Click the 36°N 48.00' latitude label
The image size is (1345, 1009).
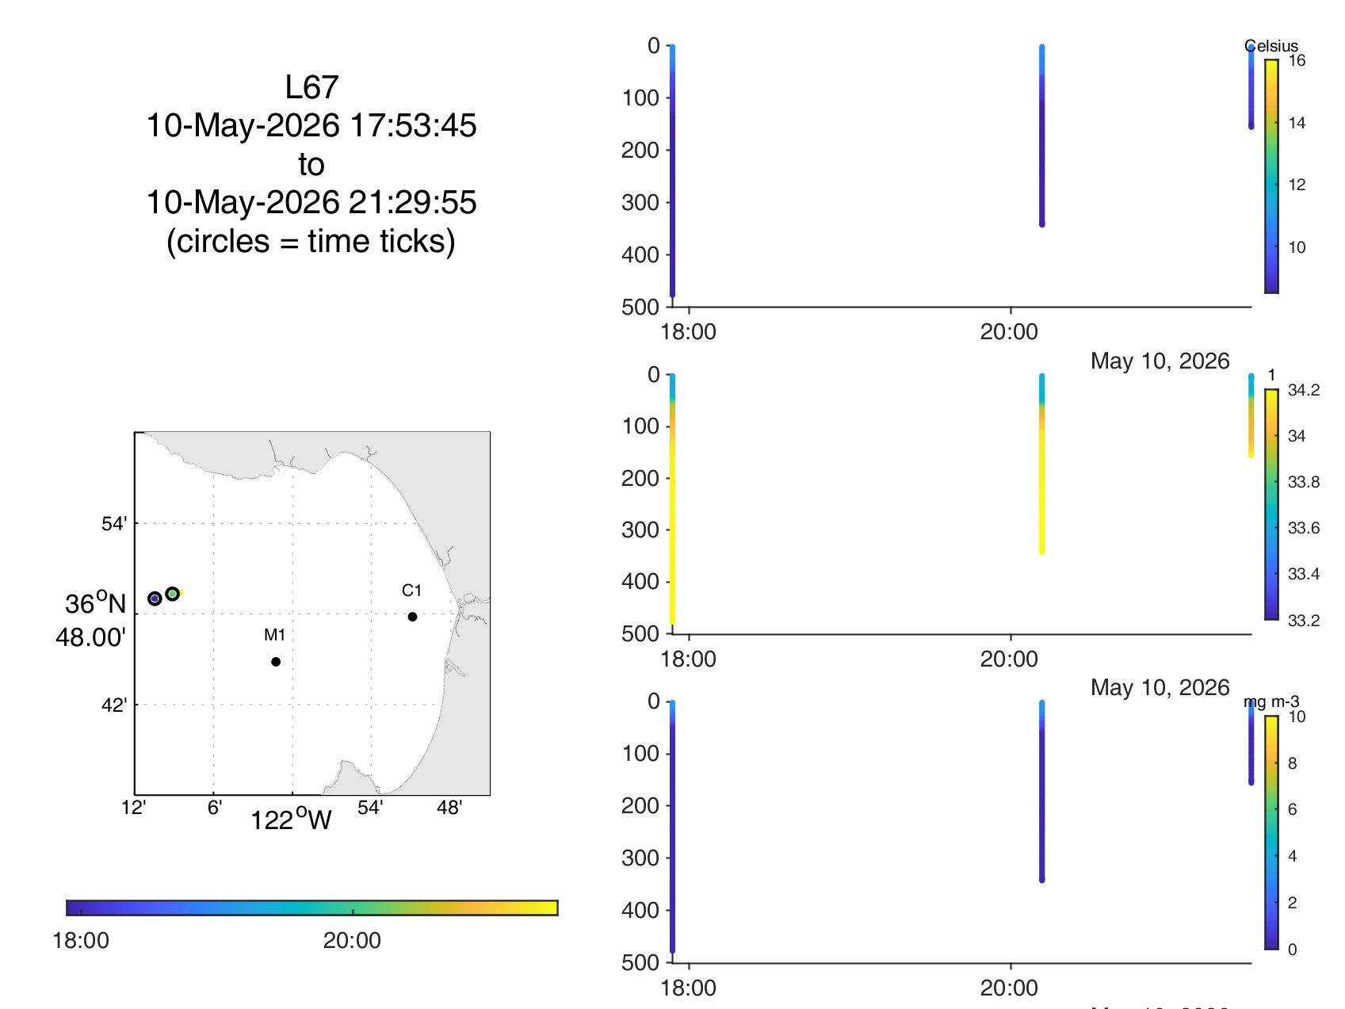92,620
